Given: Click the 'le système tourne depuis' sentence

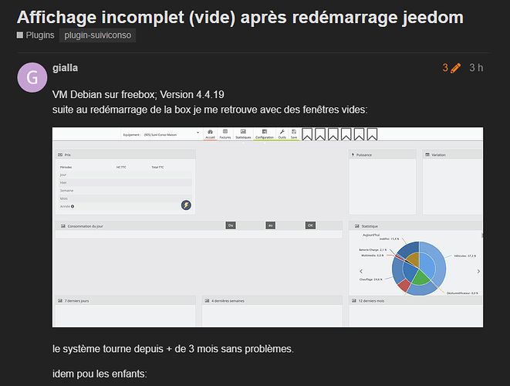Looking at the screenshot, I should point(173,349).
